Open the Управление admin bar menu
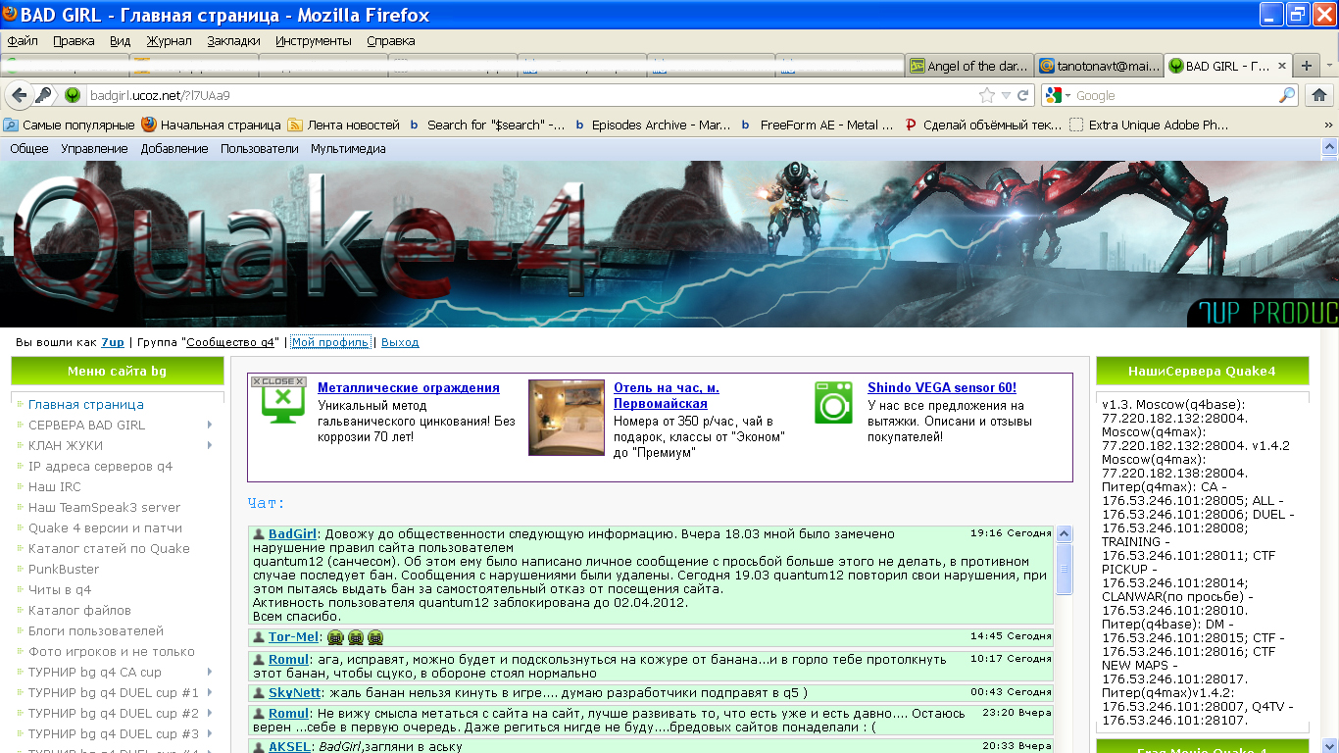Image resolution: width=1339 pixels, height=753 pixels. 94,149
